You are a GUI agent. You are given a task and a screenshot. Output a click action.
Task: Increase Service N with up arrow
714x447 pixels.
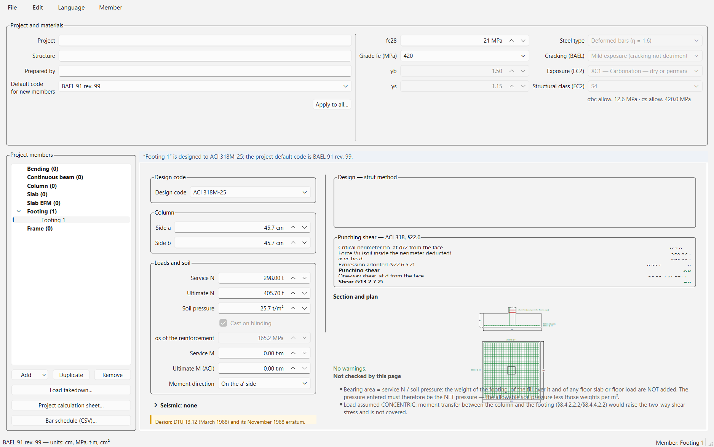click(x=293, y=278)
